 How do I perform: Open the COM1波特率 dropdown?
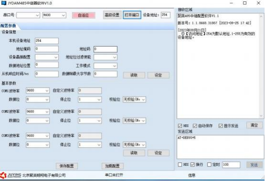coord(38,90)
